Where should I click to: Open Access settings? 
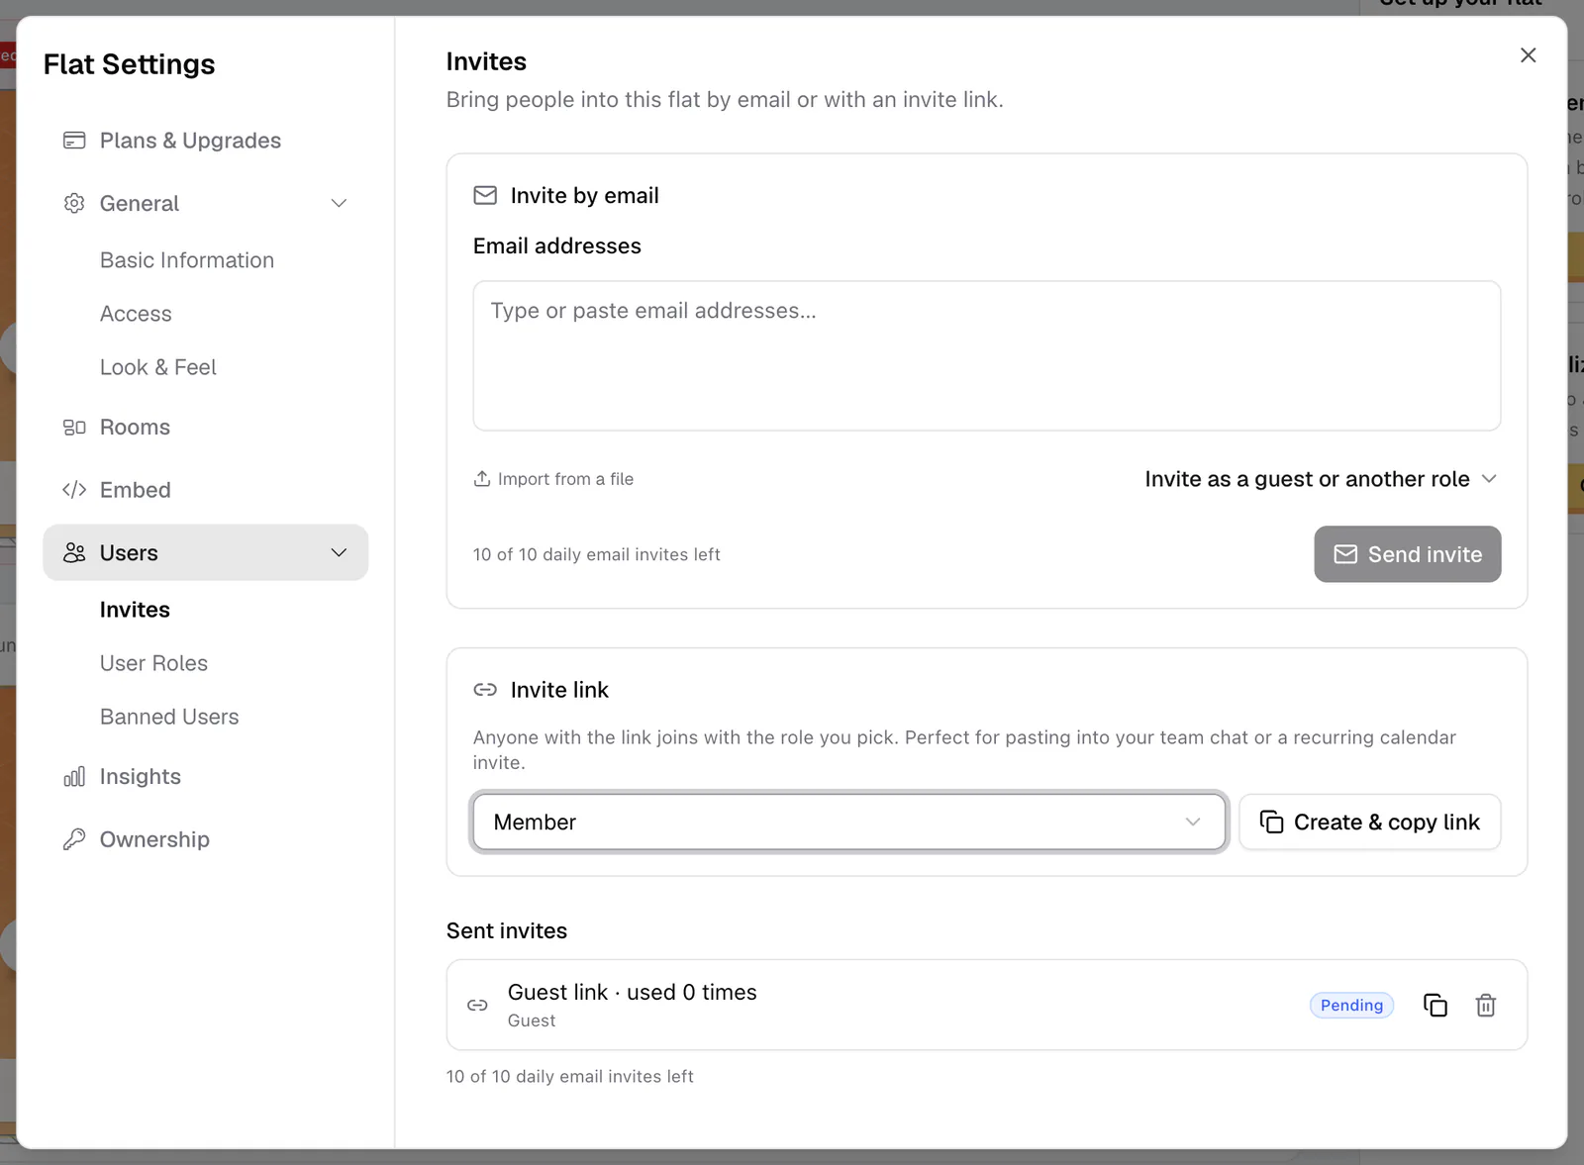coord(136,314)
